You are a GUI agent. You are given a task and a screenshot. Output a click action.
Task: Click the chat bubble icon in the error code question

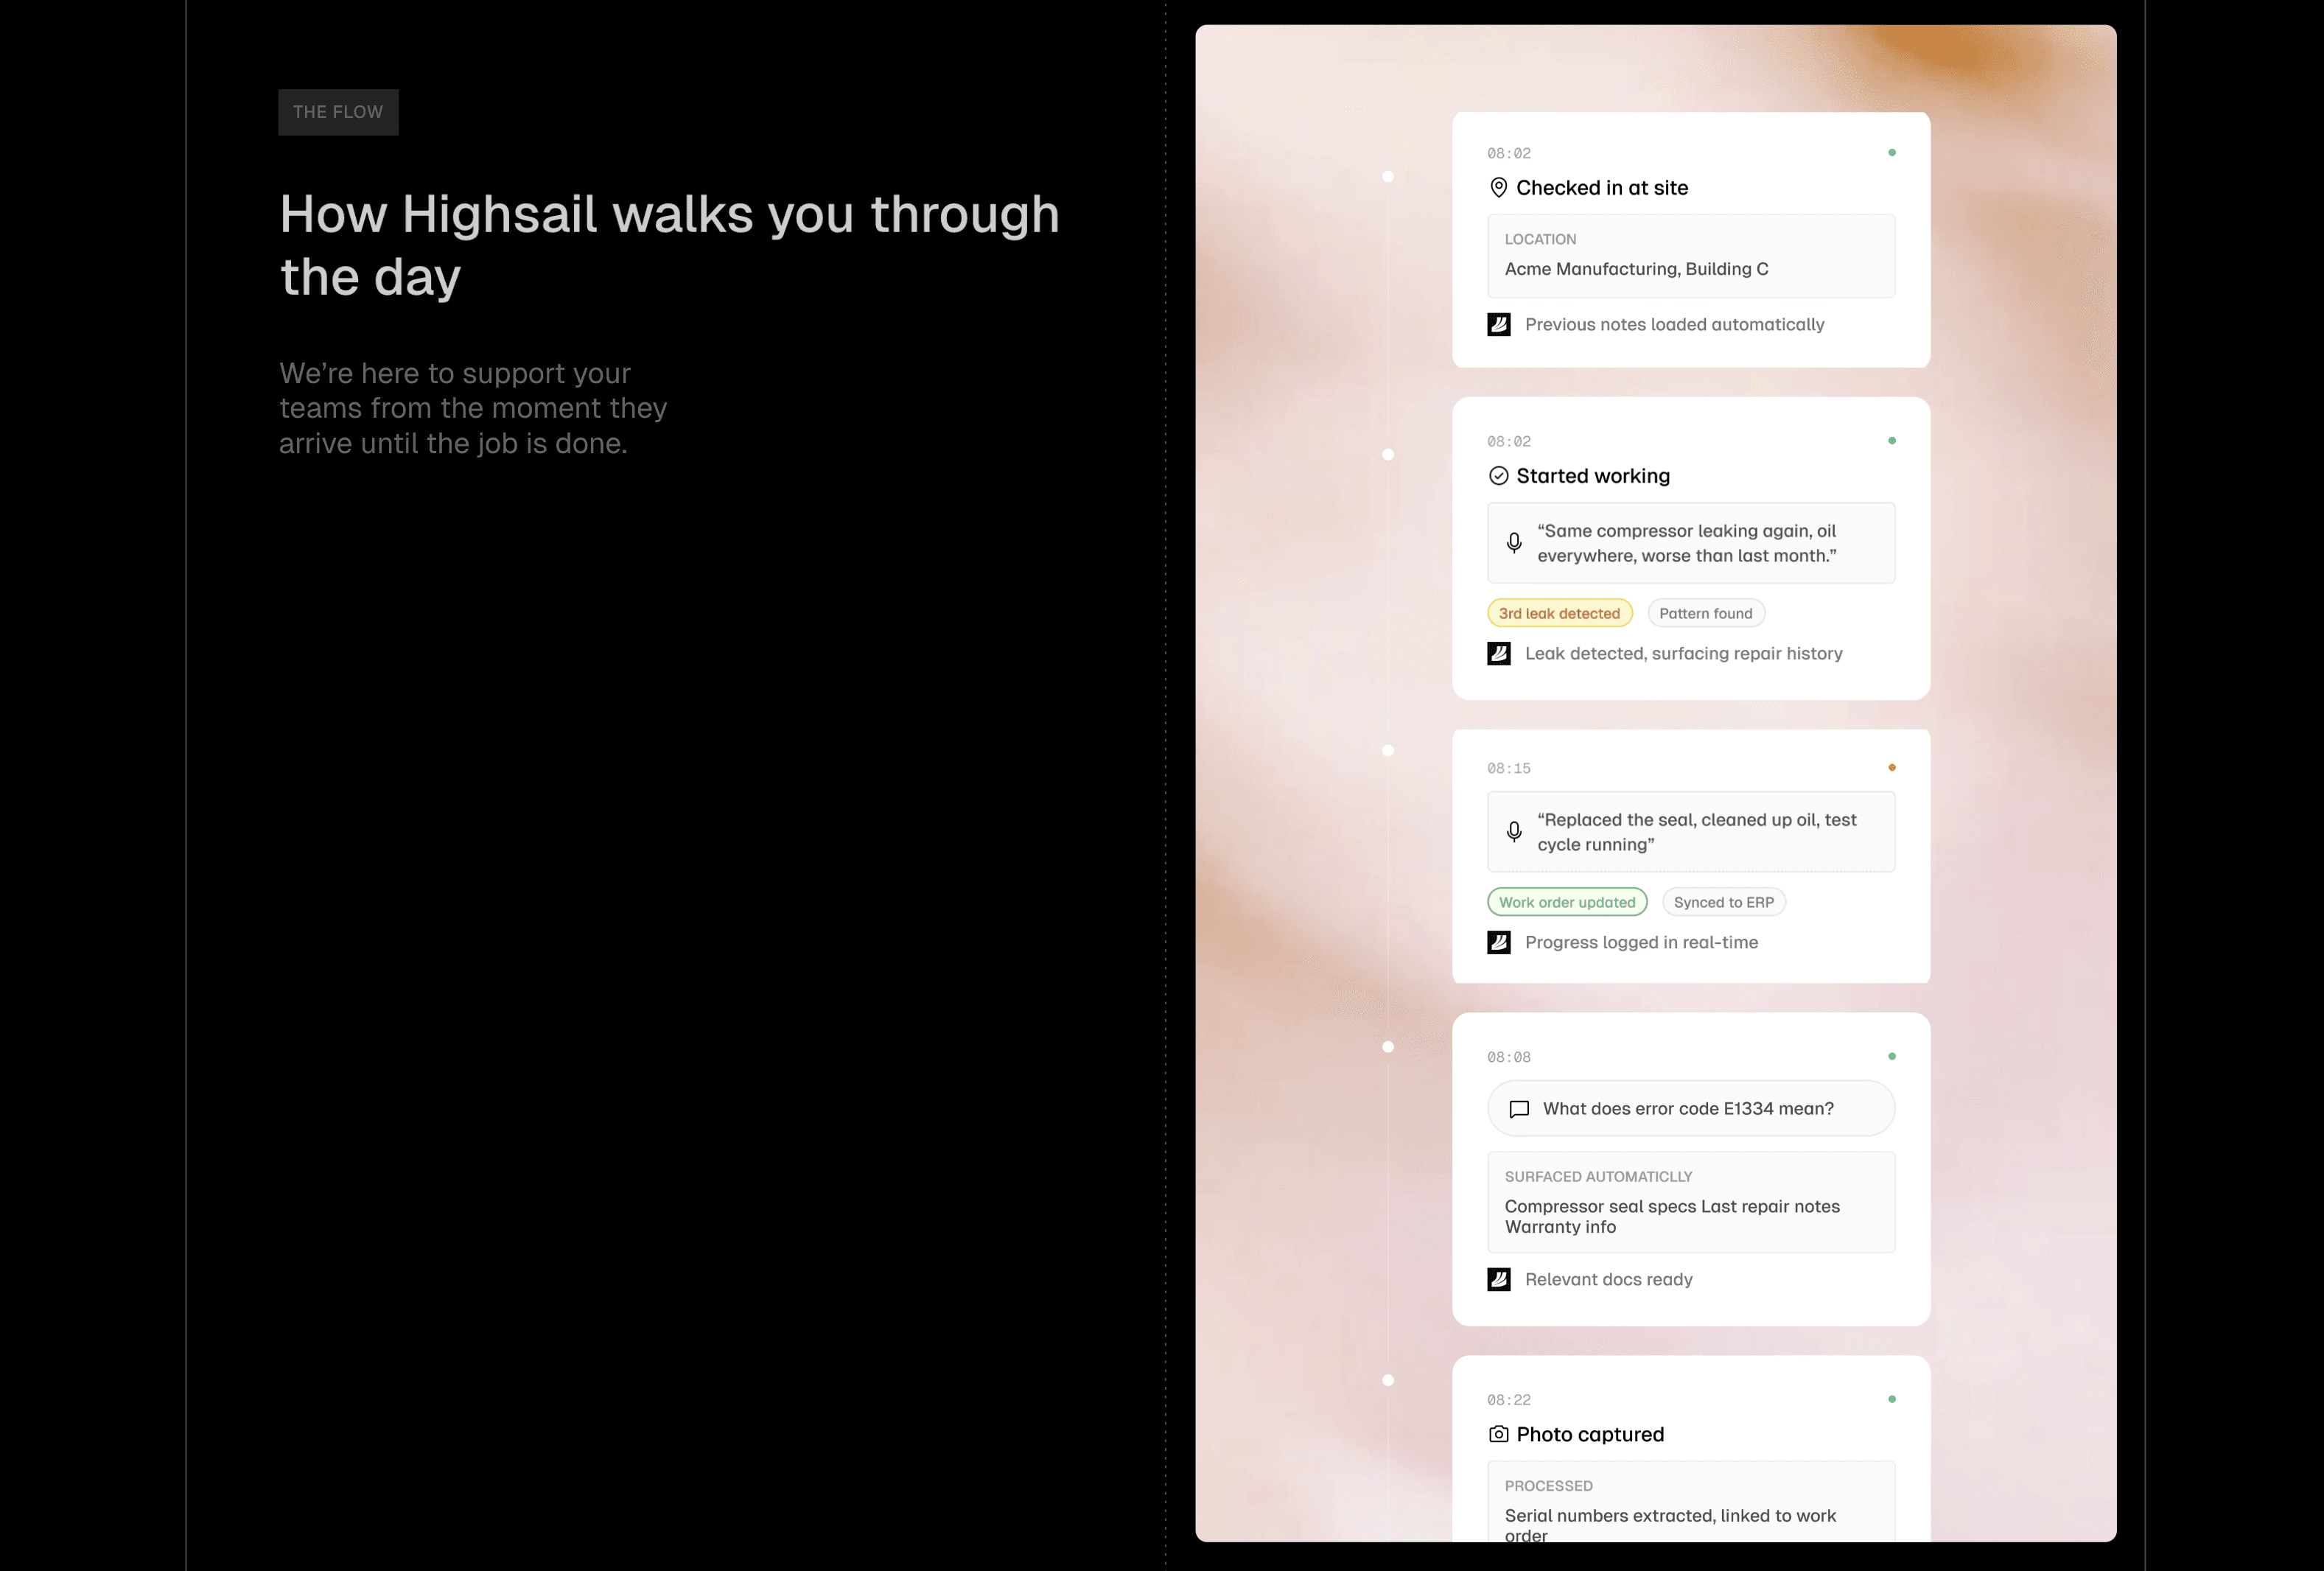pos(1519,1109)
